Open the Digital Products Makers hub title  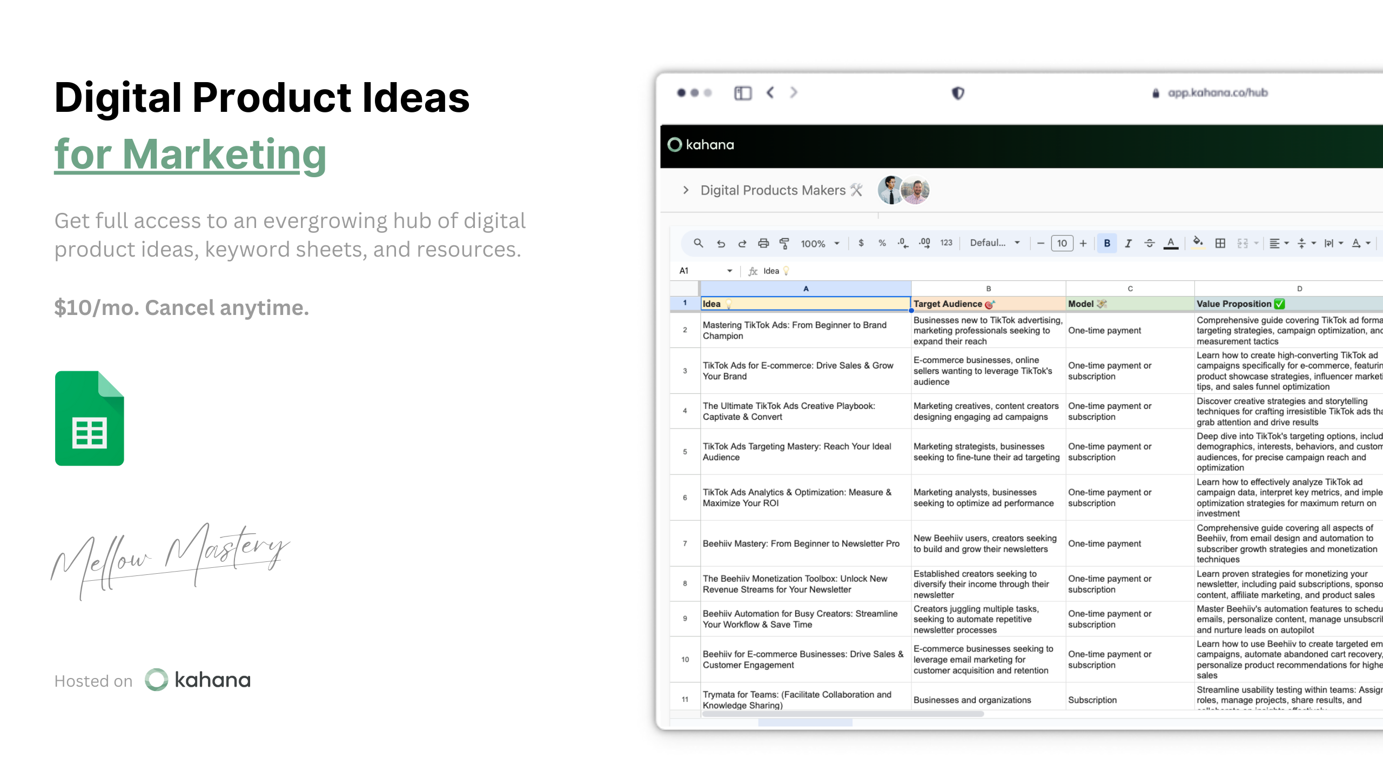tap(781, 190)
